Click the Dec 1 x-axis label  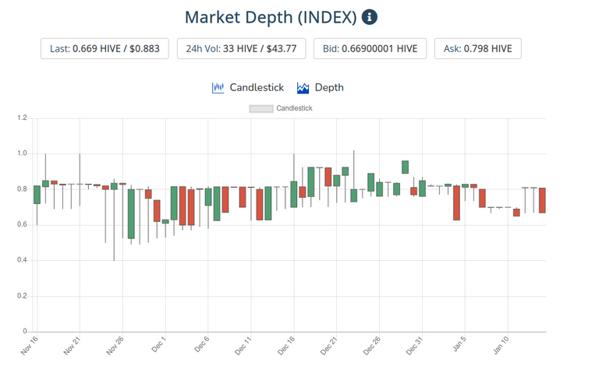click(158, 344)
